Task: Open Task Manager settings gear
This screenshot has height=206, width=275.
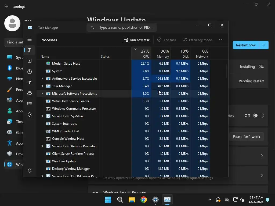Action: [30, 170]
